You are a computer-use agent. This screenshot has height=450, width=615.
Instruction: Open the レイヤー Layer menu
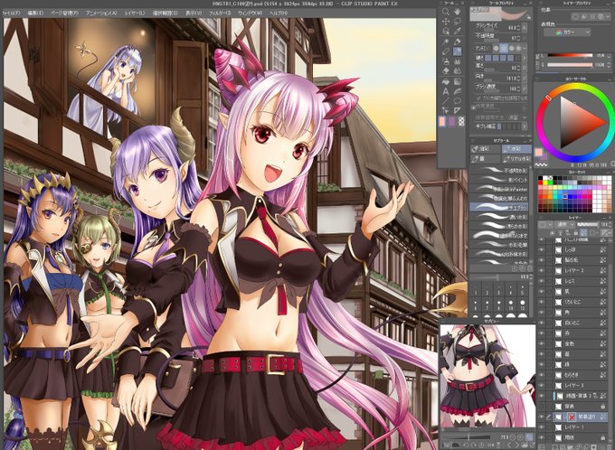pos(135,13)
